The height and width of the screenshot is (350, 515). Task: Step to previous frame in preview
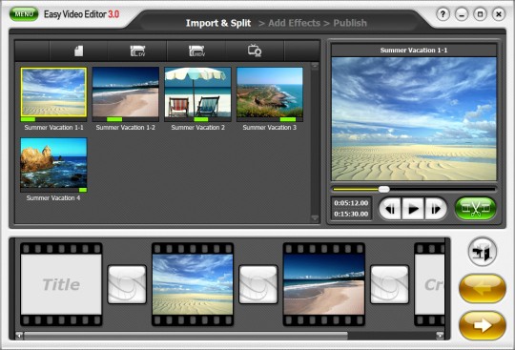pyautogui.click(x=390, y=209)
